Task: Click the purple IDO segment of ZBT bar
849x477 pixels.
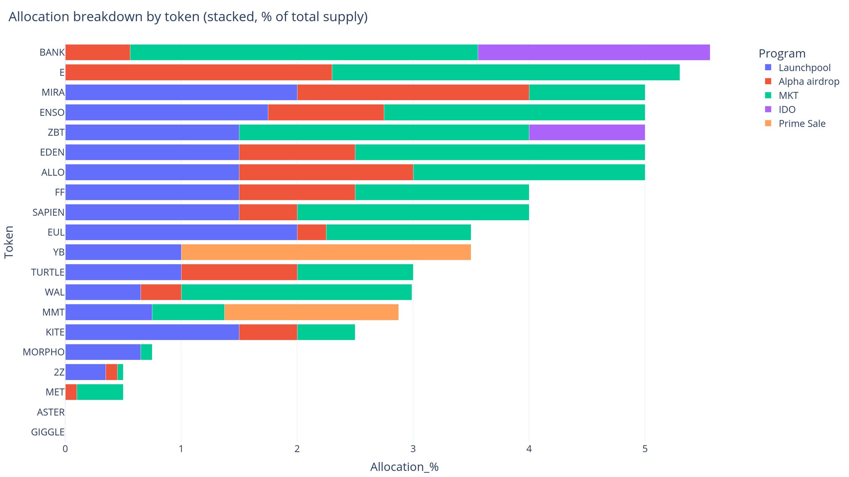Action: click(587, 132)
